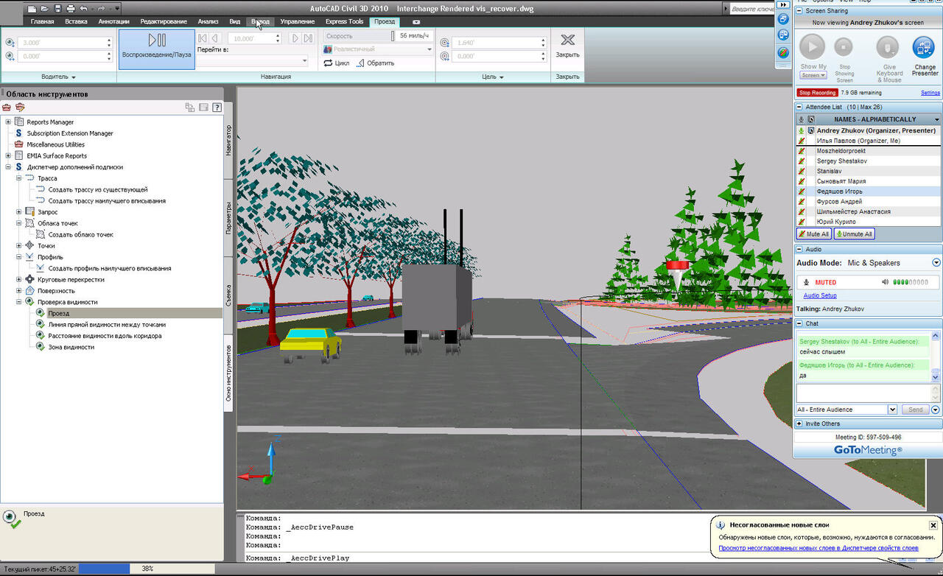Screen dimensions: 943x576
Task: Switch to the Управление ribbon tab
Action: (x=297, y=21)
